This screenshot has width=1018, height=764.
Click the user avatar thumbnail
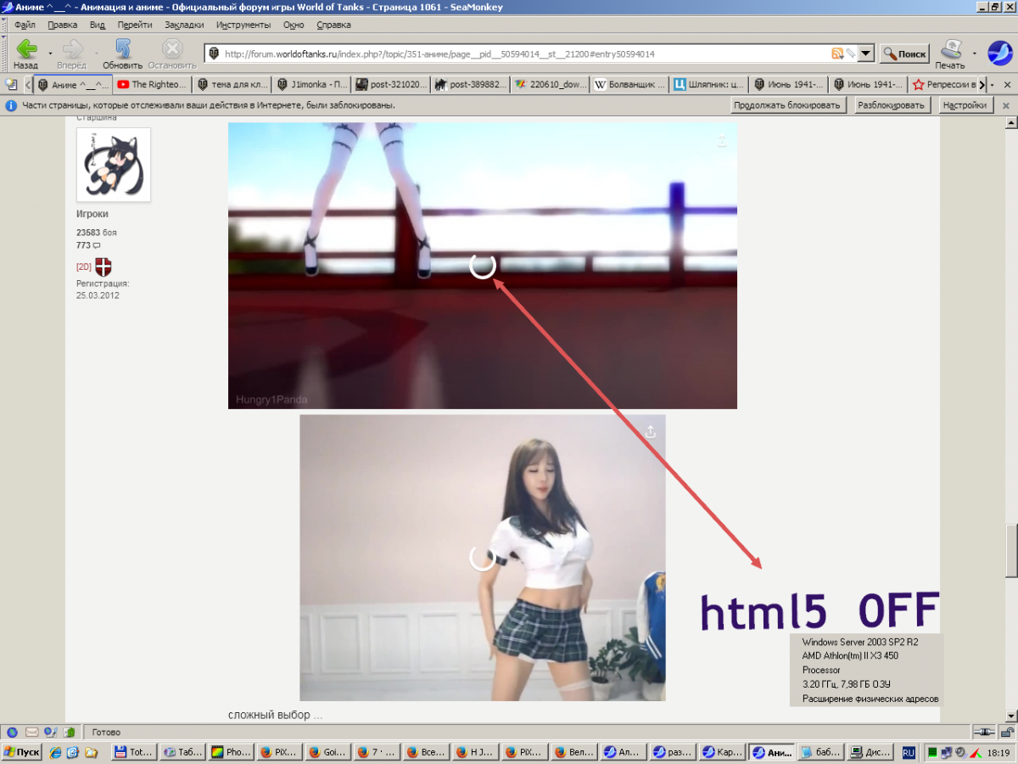pyautogui.click(x=114, y=165)
